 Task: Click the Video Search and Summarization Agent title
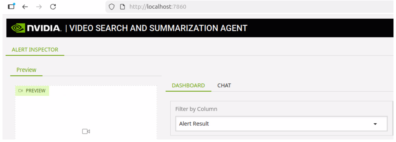tap(158, 28)
